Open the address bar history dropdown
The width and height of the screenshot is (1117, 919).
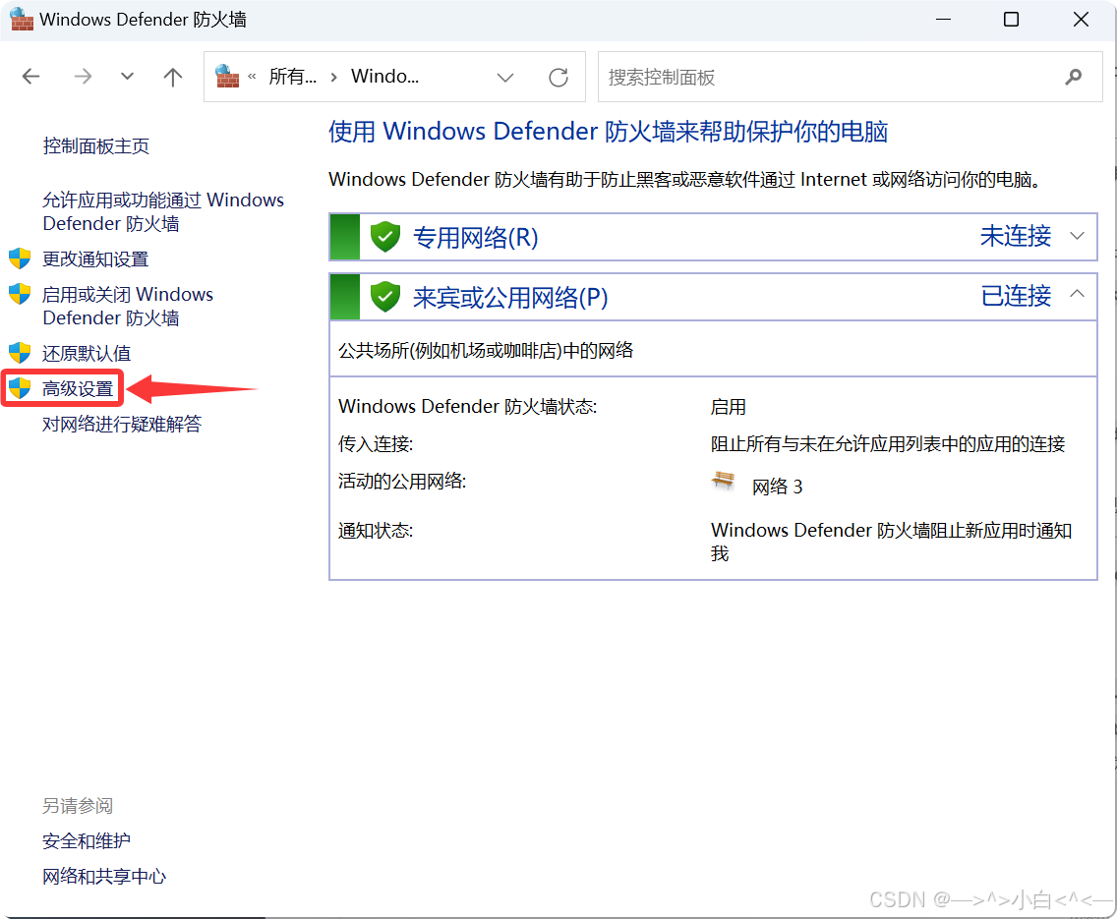[x=505, y=77]
